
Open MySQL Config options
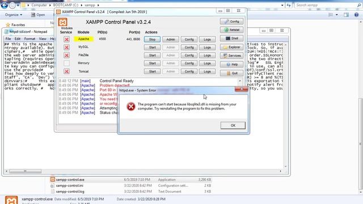tap(189, 48)
